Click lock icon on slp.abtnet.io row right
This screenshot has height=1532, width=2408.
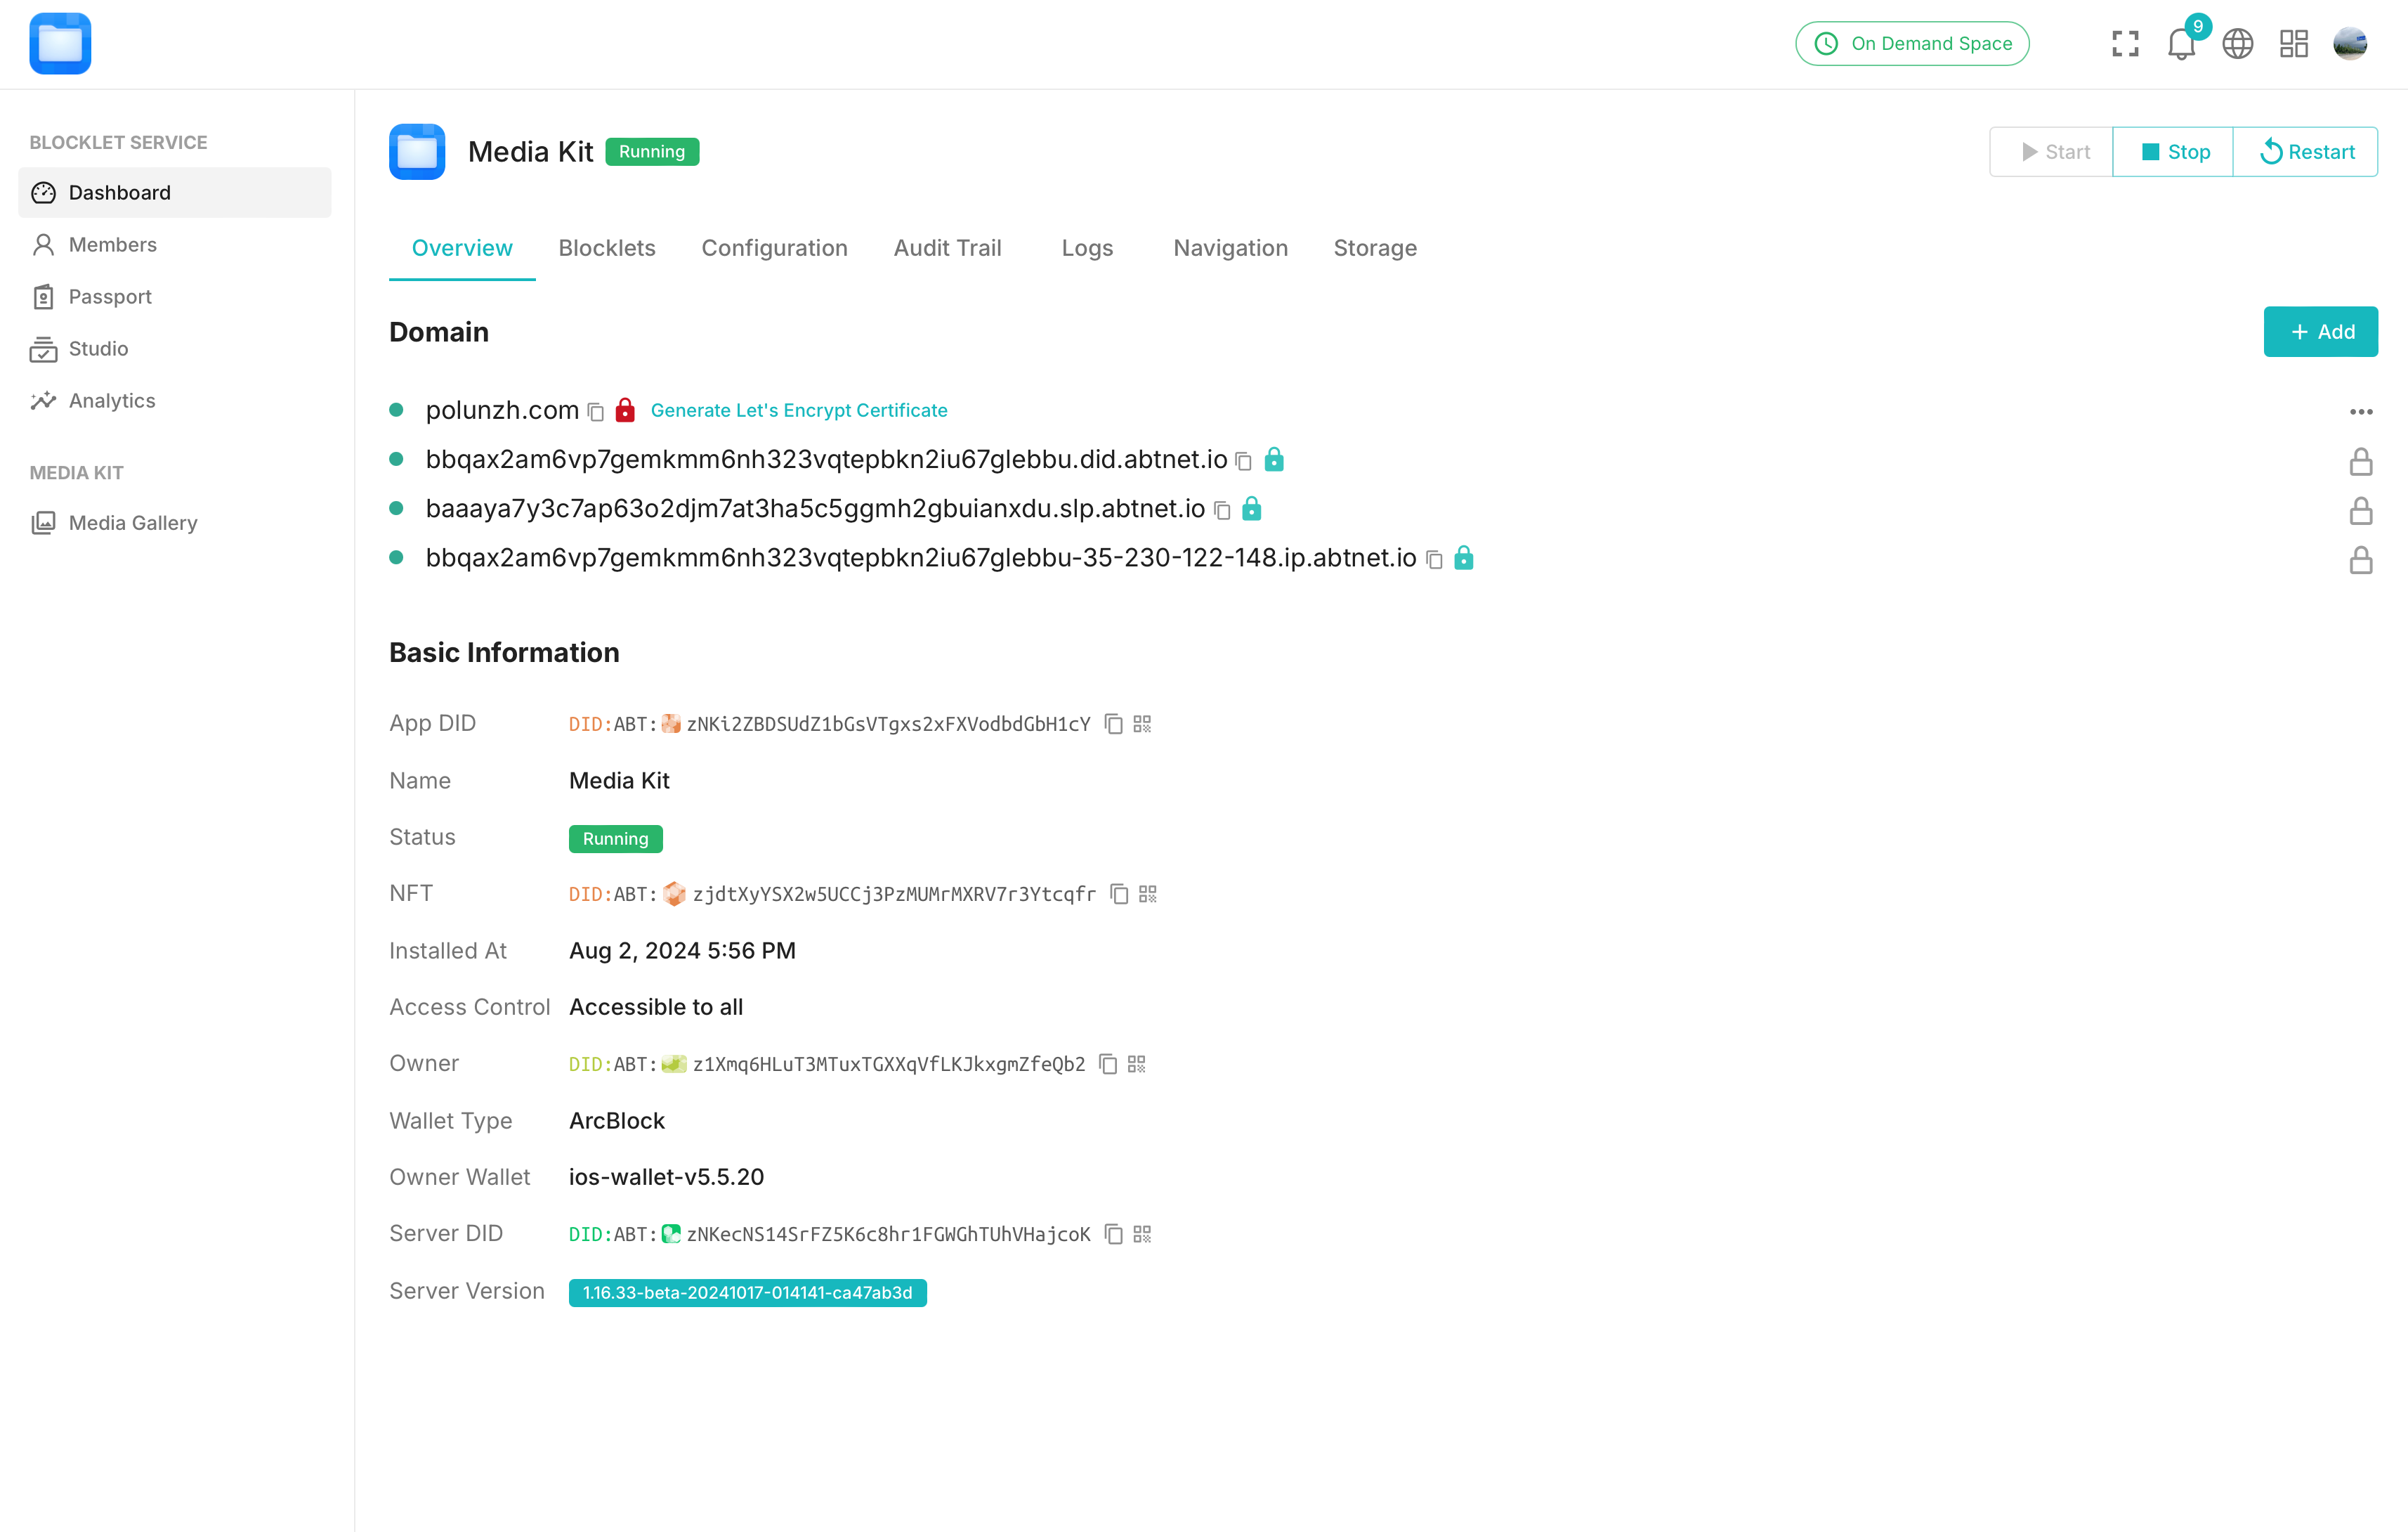tap(2361, 512)
